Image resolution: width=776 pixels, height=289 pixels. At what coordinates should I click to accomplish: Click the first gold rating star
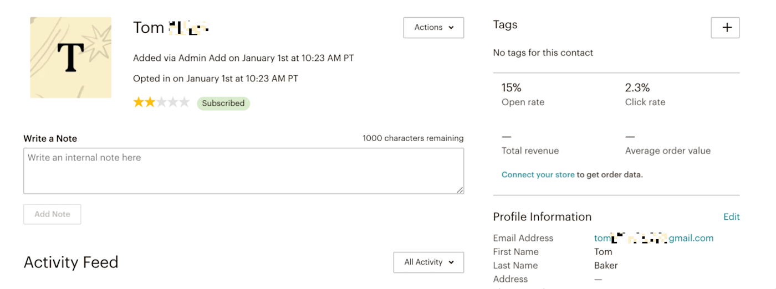[x=139, y=102]
